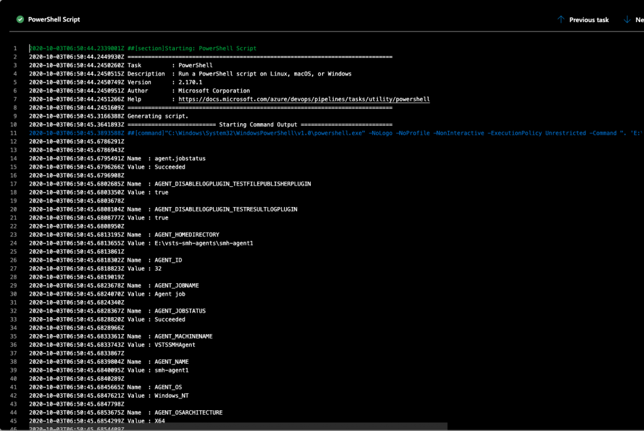Click the up arrow navigation icon
644x431 pixels.
560,20
